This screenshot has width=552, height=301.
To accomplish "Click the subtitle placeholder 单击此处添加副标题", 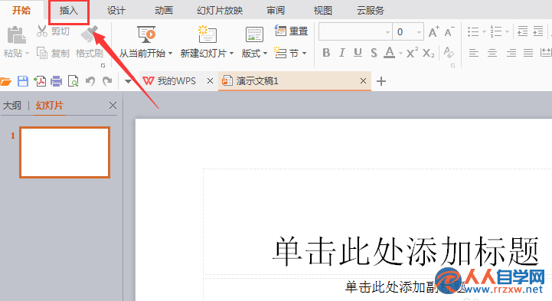I will 405,287.
